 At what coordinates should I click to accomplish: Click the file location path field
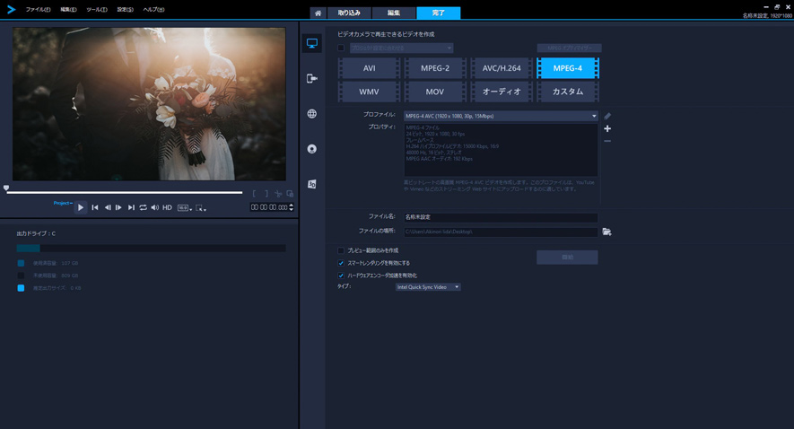click(x=501, y=232)
